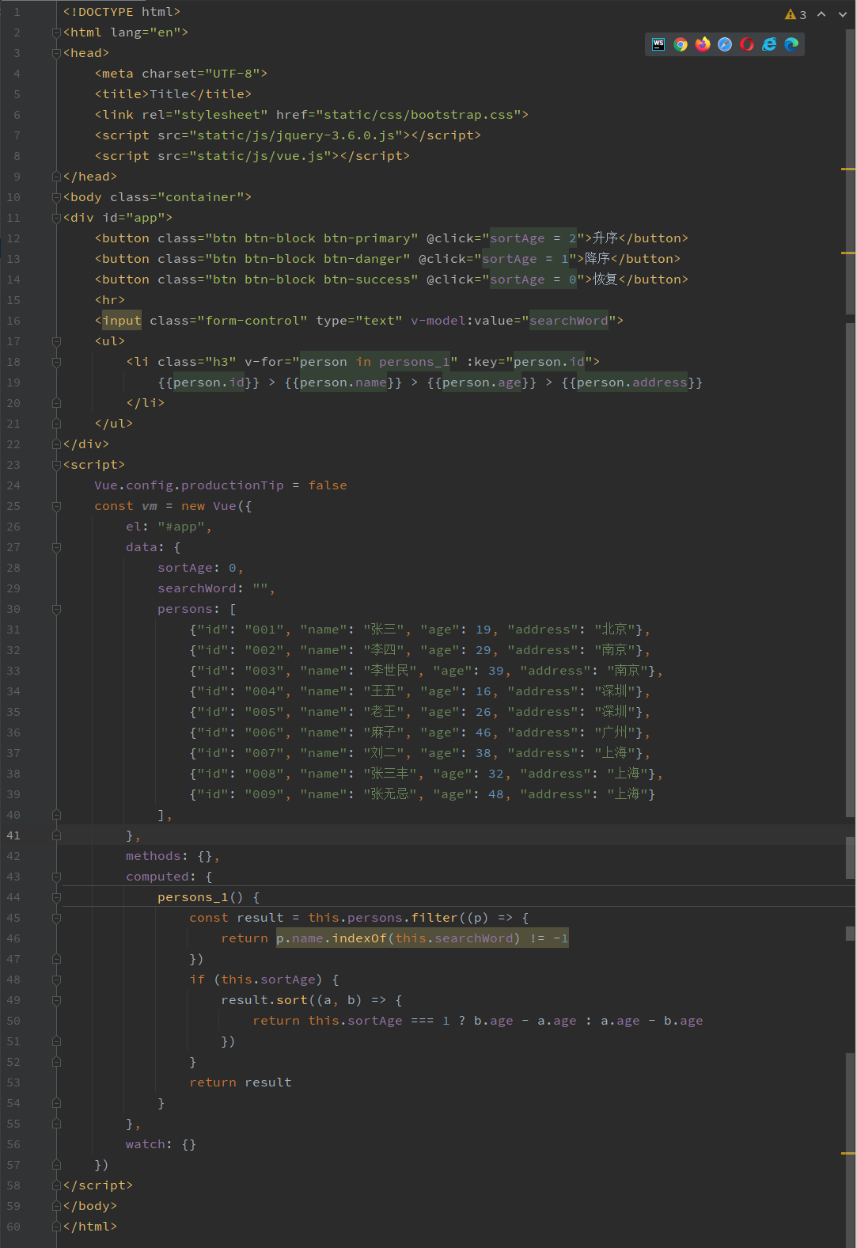Collapse the computed: { block fold

click(x=56, y=877)
